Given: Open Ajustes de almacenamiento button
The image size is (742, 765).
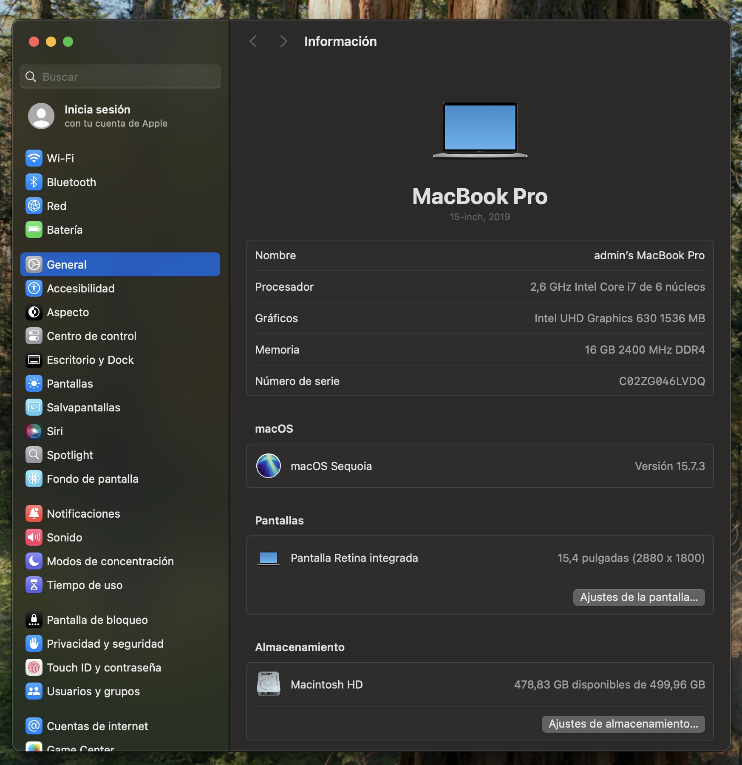Looking at the screenshot, I should (x=623, y=724).
